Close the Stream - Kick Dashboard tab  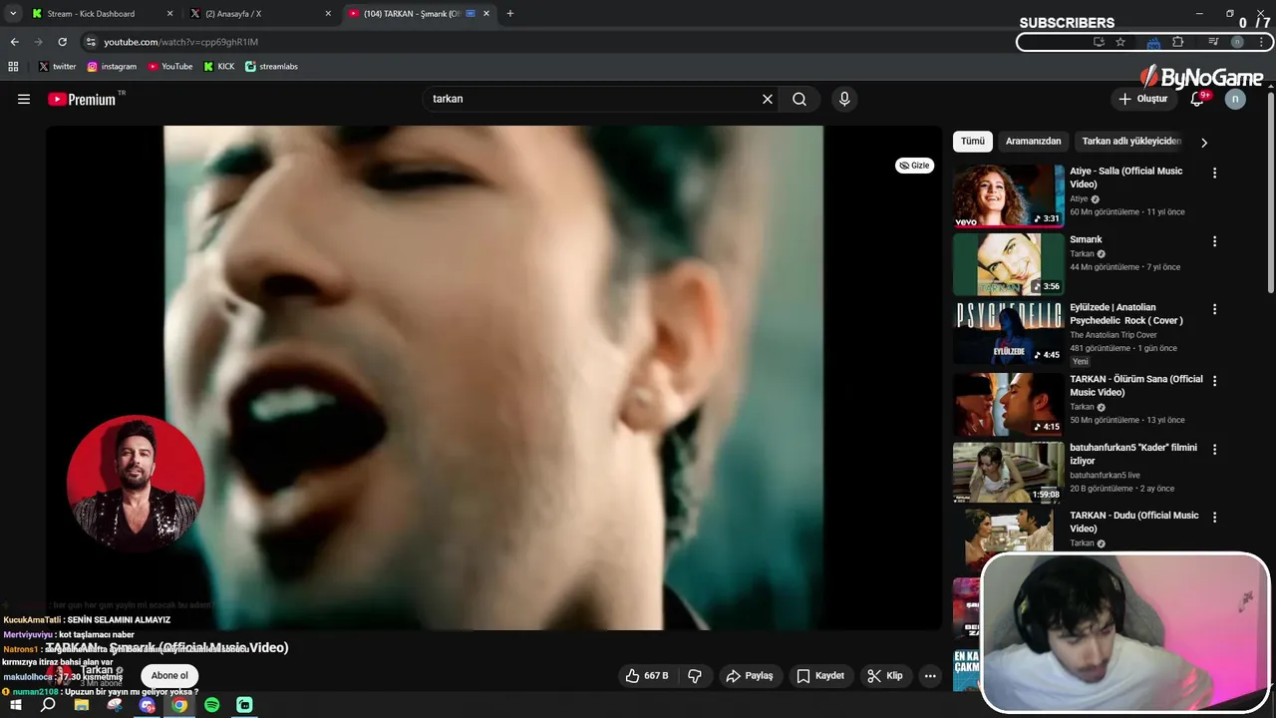(169, 14)
